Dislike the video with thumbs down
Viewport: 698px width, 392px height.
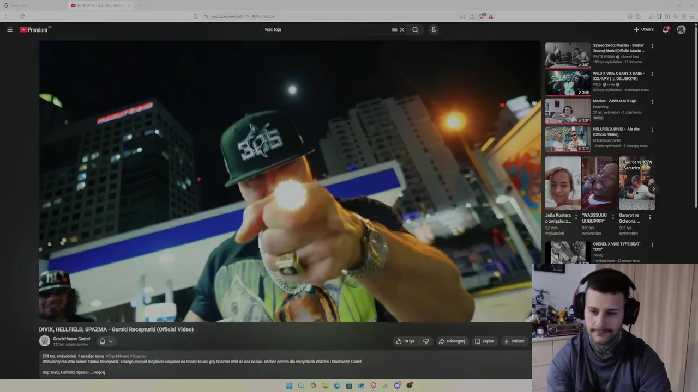click(426, 341)
